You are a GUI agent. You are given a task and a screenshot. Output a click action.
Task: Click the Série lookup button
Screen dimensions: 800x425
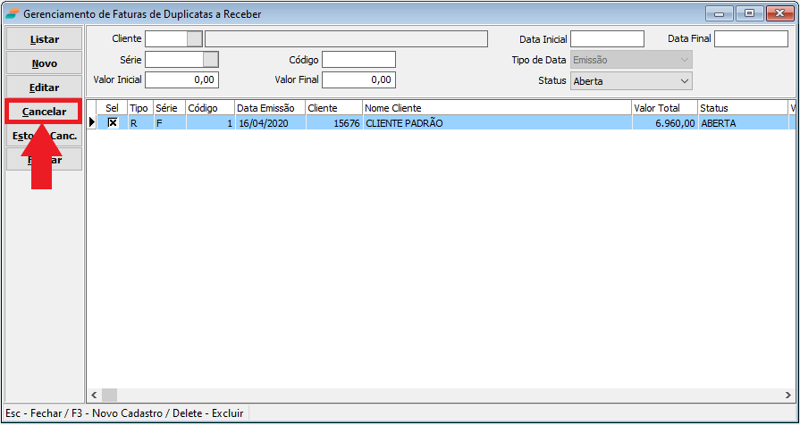211,59
